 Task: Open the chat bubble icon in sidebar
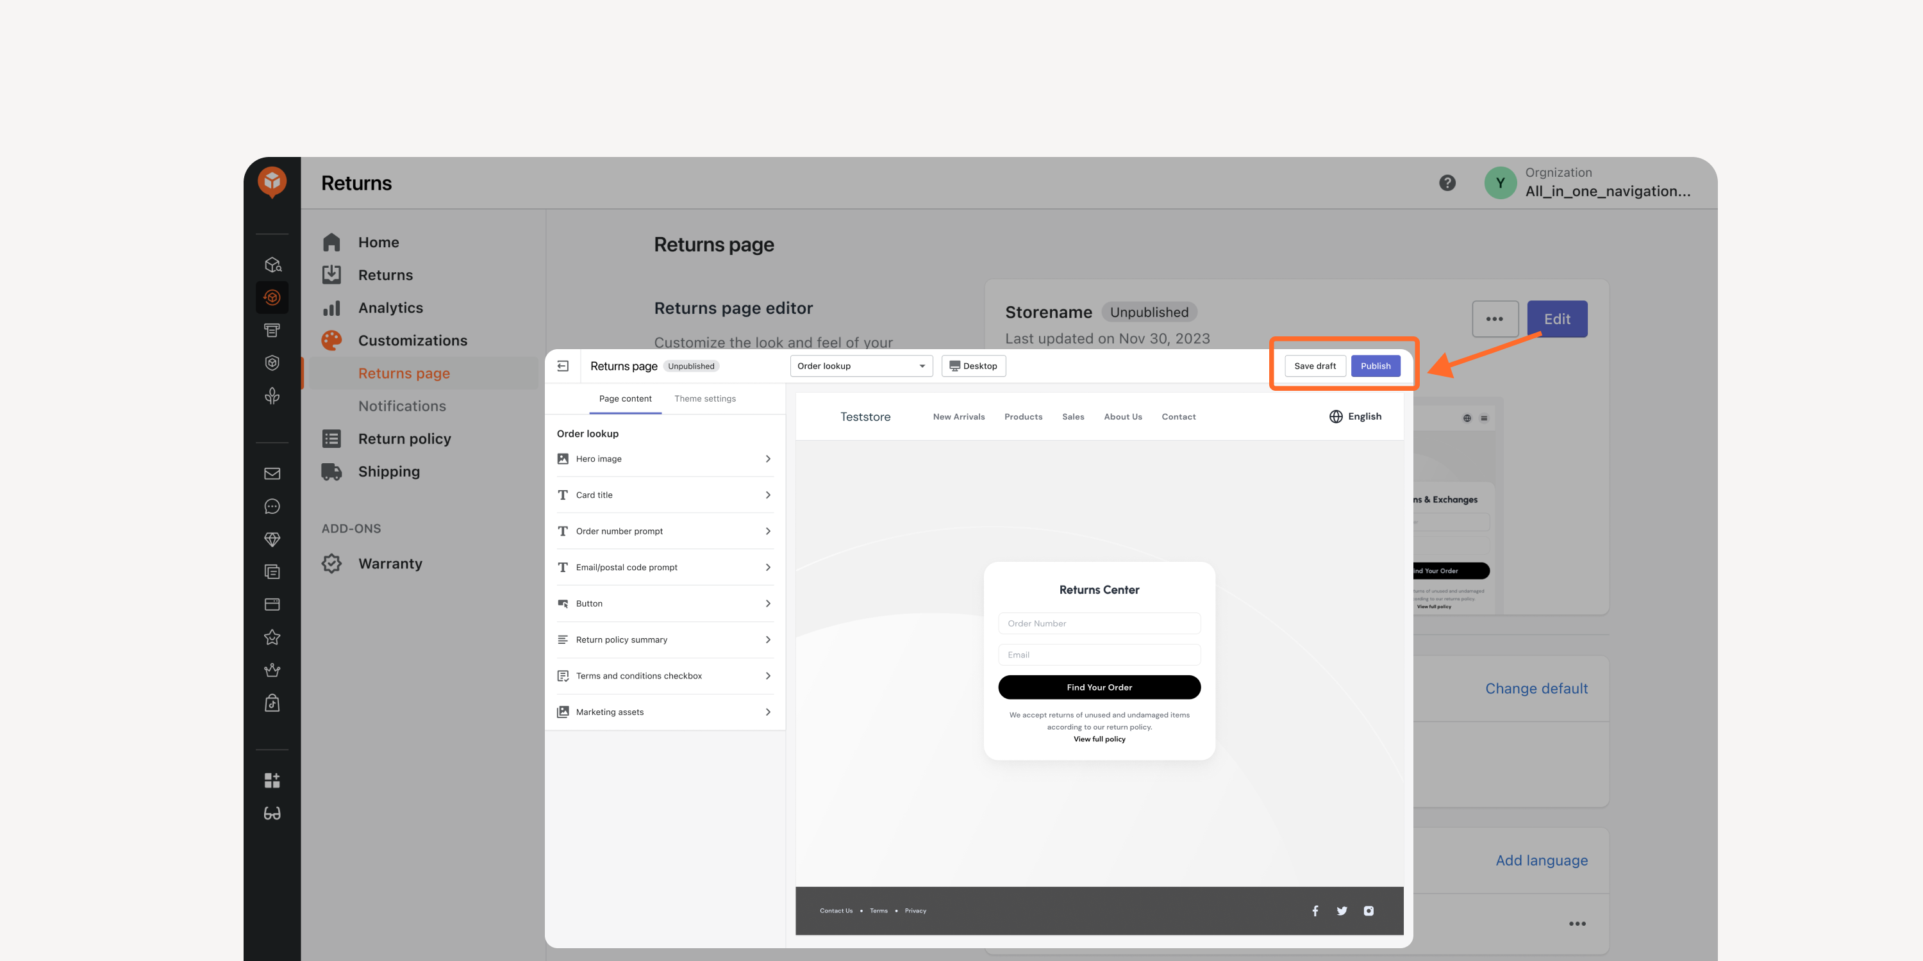272,507
